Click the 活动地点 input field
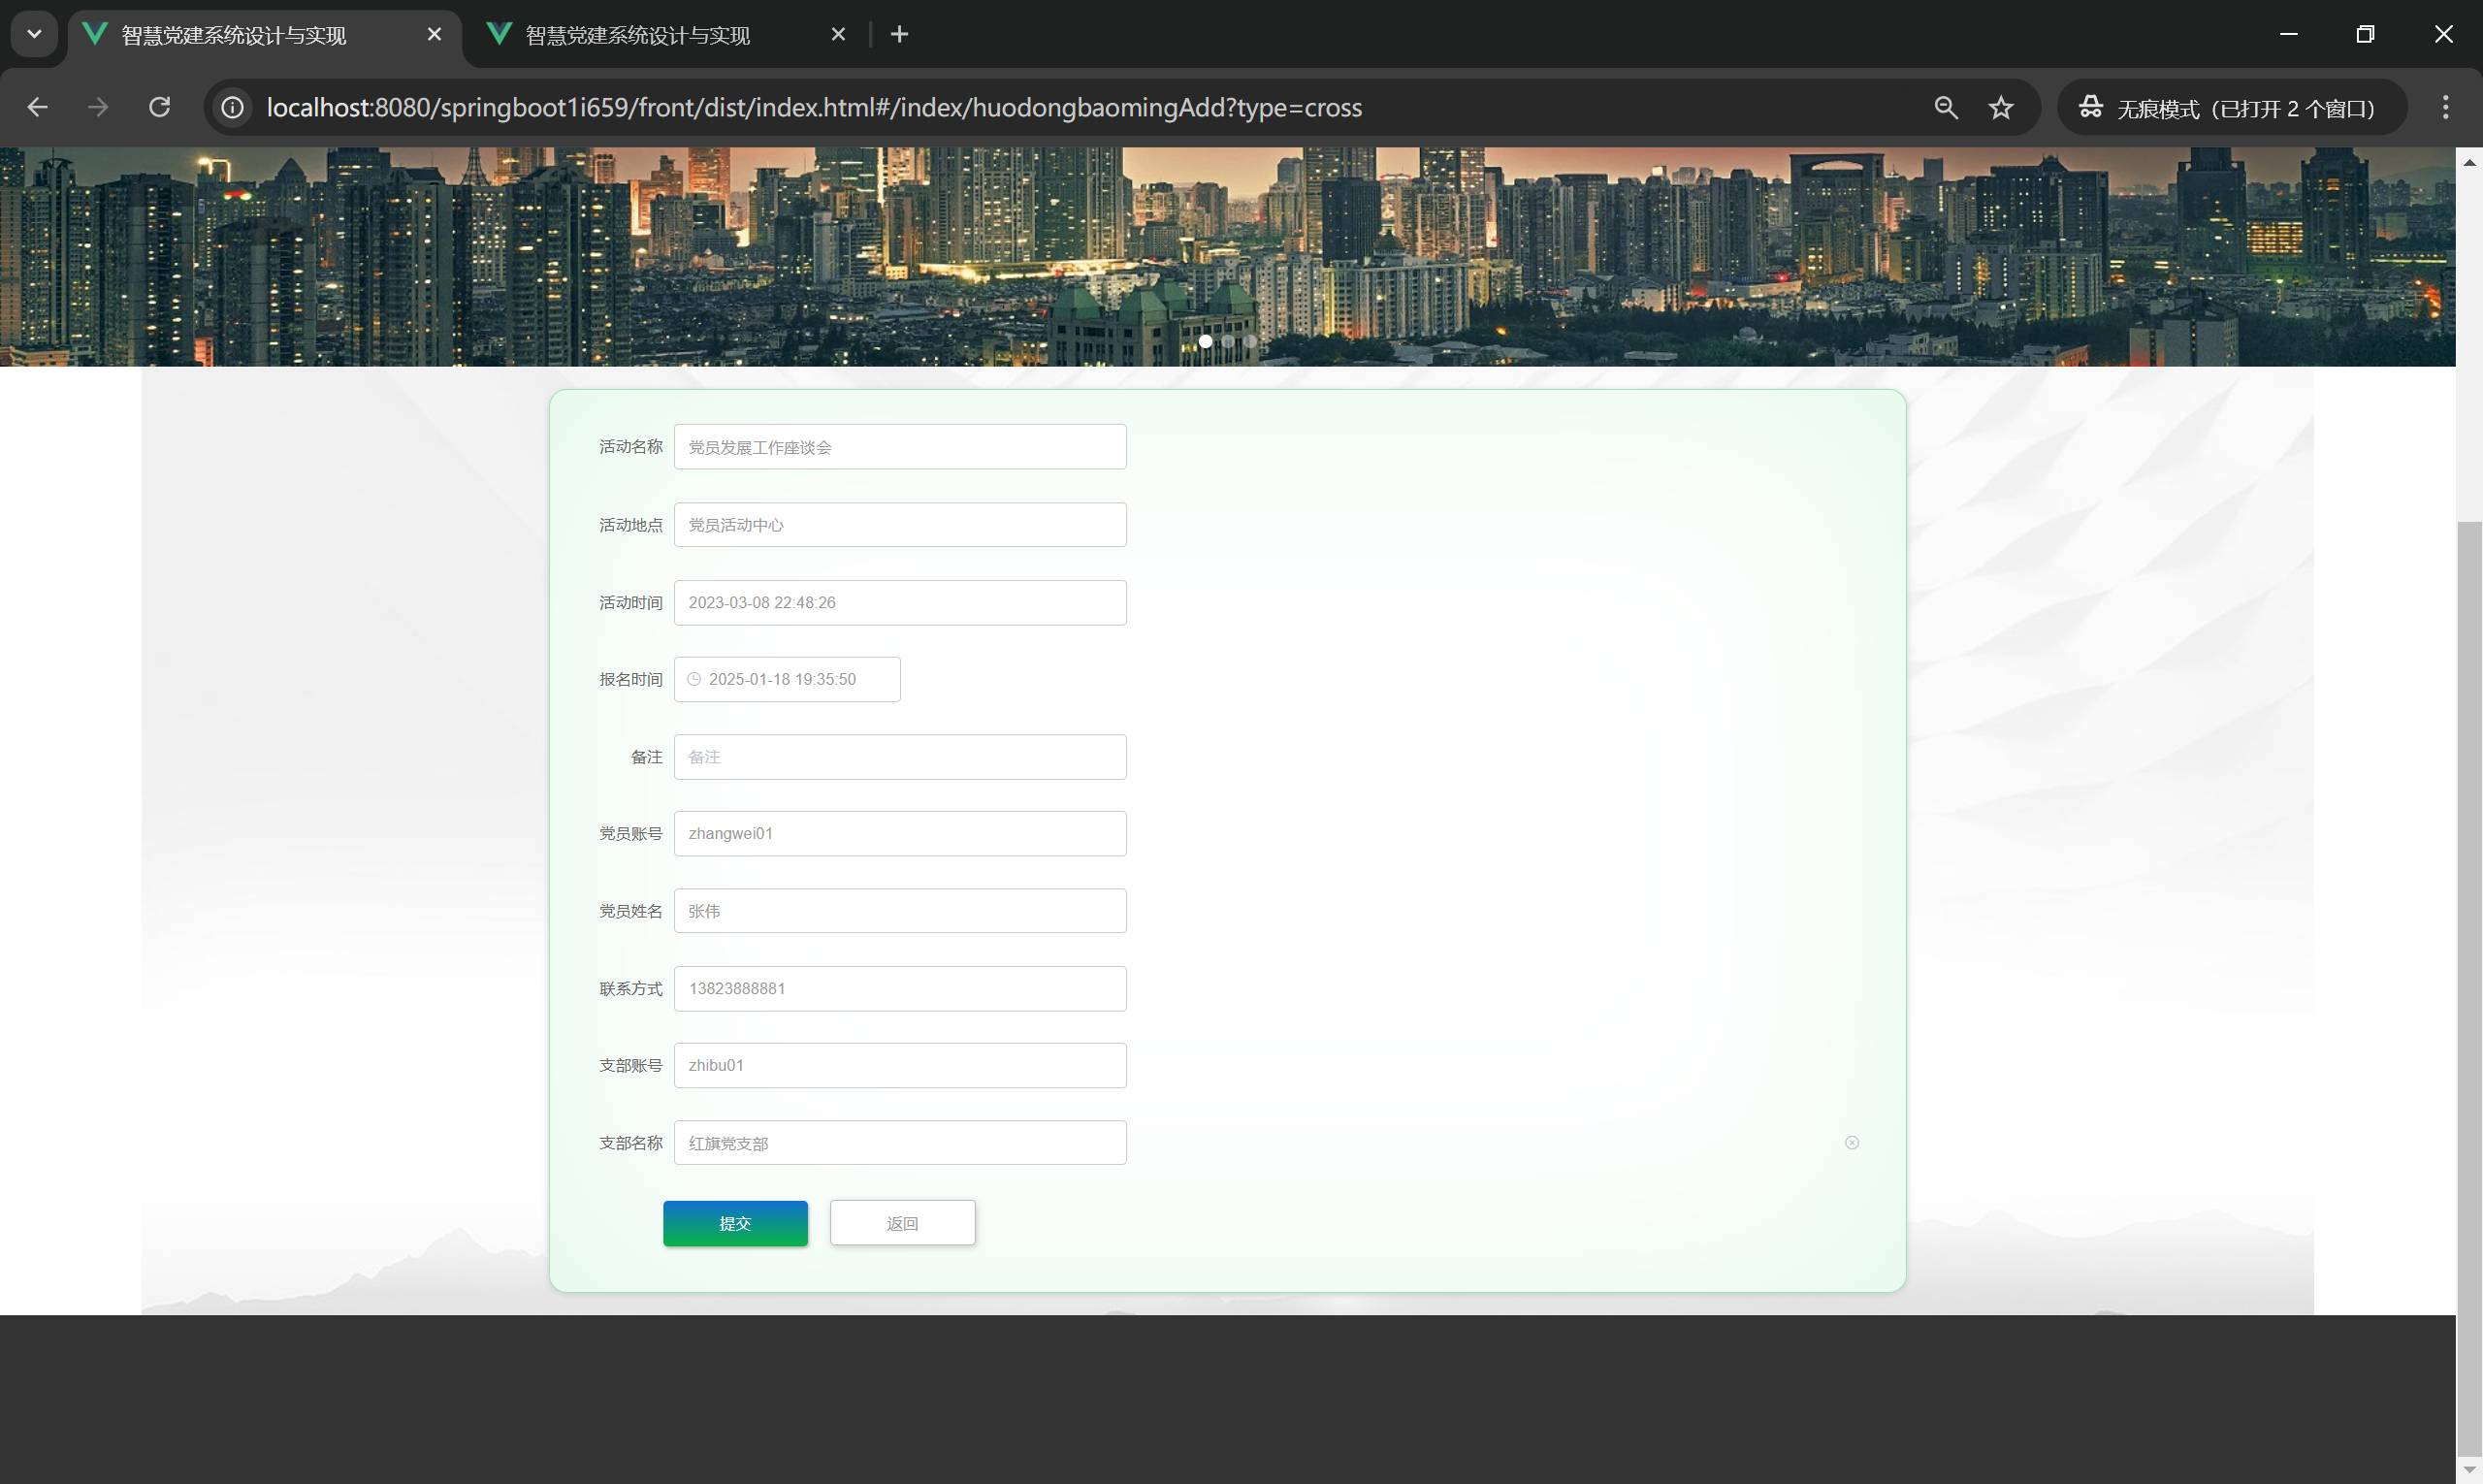The image size is (2483, 1484). pyautogui.click(x=900, y=525)
